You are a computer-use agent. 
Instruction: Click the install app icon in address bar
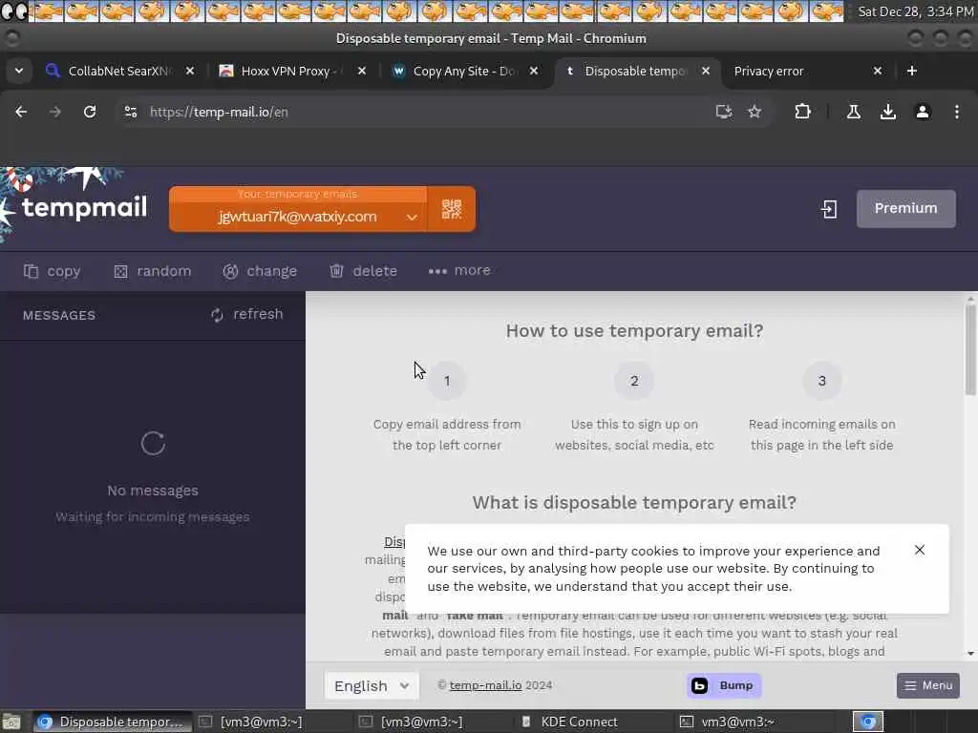[x=724, y=112]
